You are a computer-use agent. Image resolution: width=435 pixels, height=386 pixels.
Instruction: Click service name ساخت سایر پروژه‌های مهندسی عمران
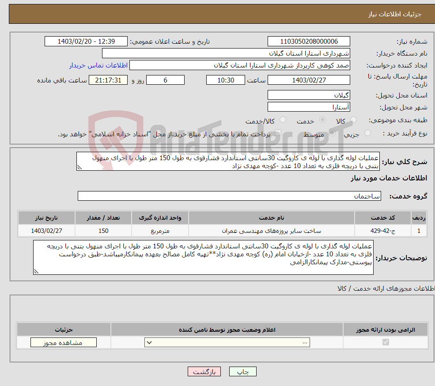point(271,231)
